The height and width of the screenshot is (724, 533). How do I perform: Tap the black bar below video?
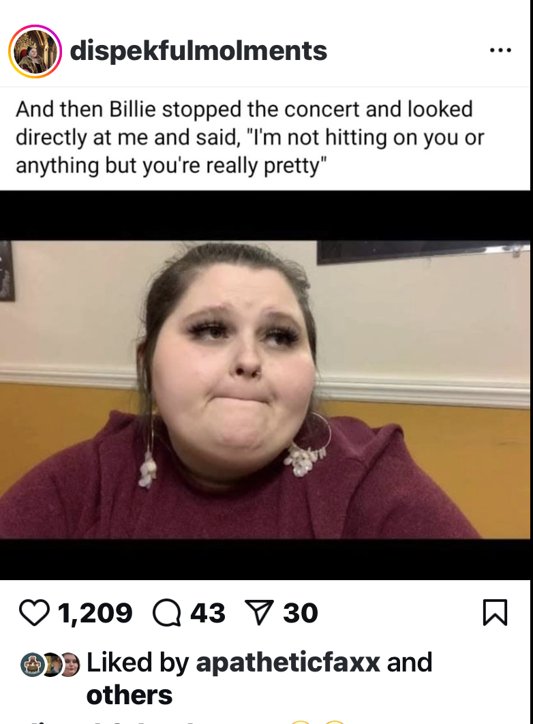265,559
